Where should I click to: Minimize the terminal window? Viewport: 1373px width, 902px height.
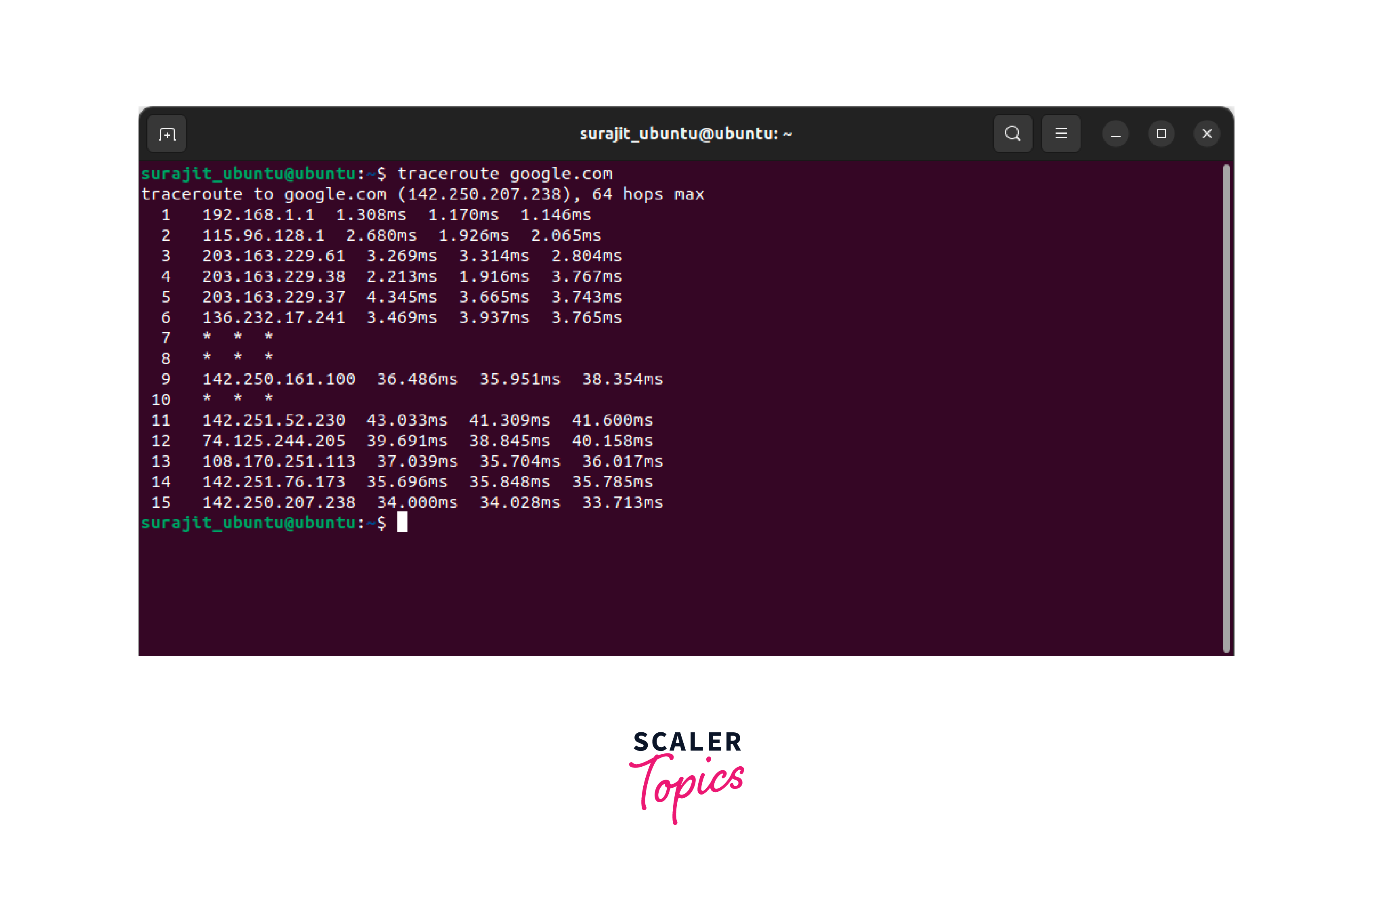tap(1116, 134)
